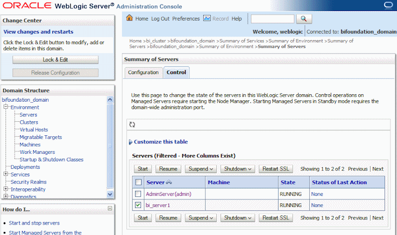Expand the Interoperability tree node
This screenshot has height=235, width=397.
tap(6, 189)
